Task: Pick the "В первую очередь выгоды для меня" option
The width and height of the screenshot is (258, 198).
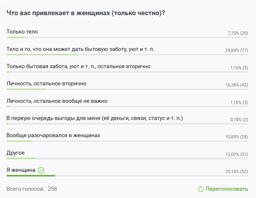Action: pyautogui.click(x=94, y=118)
